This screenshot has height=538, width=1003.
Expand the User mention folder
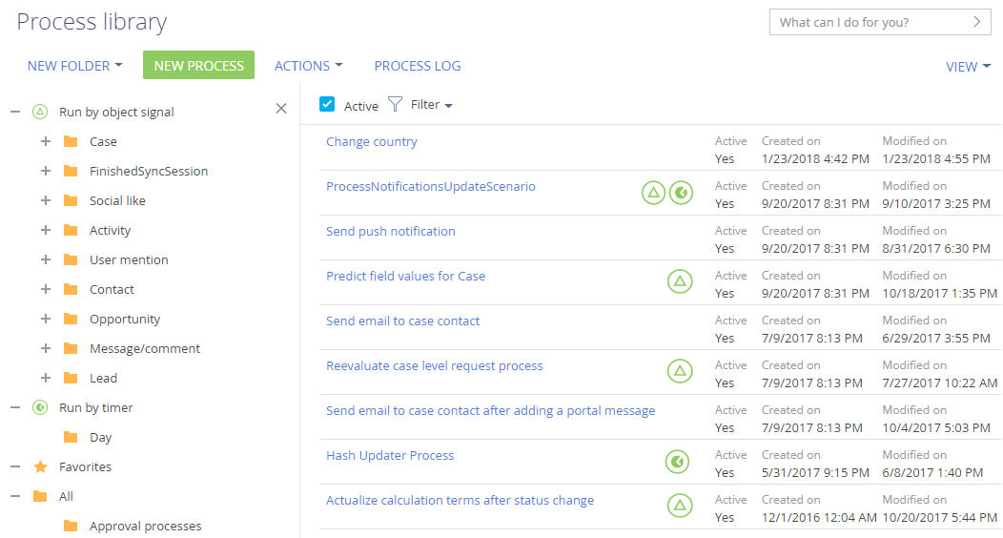pyautogui.click(x=46, y=259)
